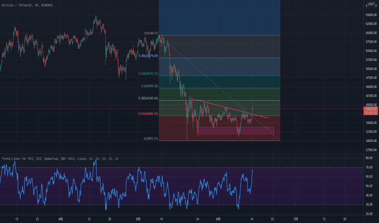
Task: Click the 42500.00 price axis label
Action: point(371,96)
